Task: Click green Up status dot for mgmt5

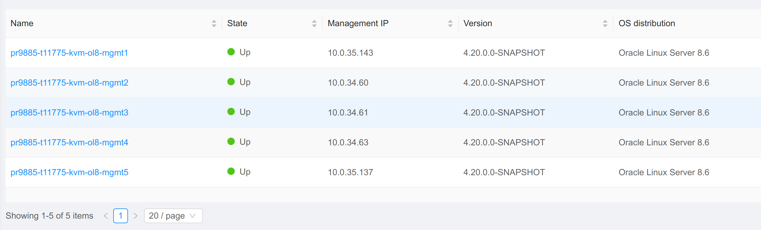Action: 231,171
